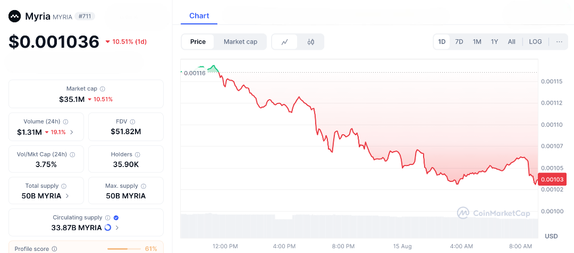This screenshot has height=253, width=574.
Task: Switch to candlestick chart icon
Action: coord(311,41)
